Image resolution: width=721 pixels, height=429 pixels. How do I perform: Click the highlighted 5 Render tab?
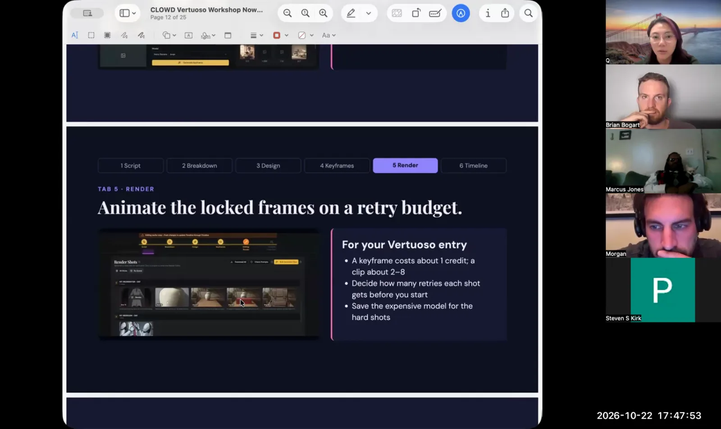click(405, 165)
